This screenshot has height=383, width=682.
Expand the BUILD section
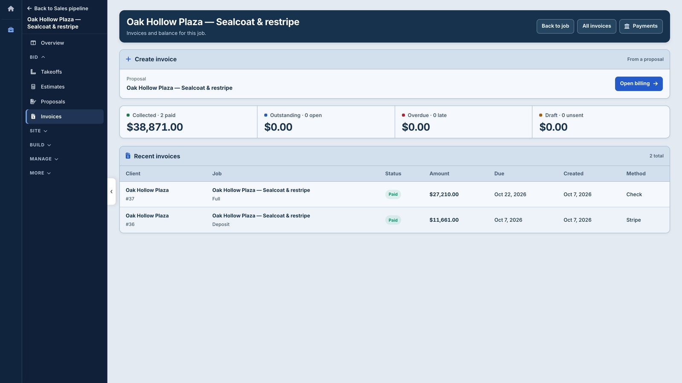pyautogui.click(x=40, y=145)
